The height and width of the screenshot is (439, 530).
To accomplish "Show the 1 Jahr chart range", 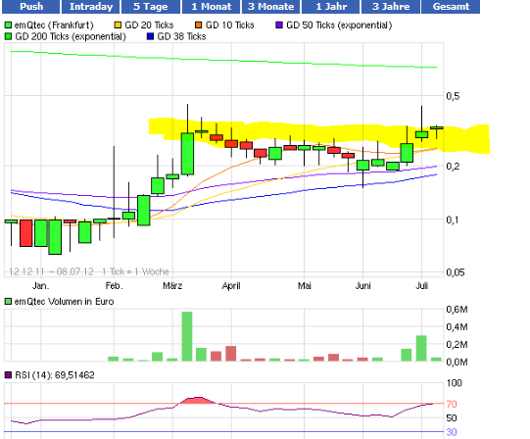I will (x=330, y=7).
